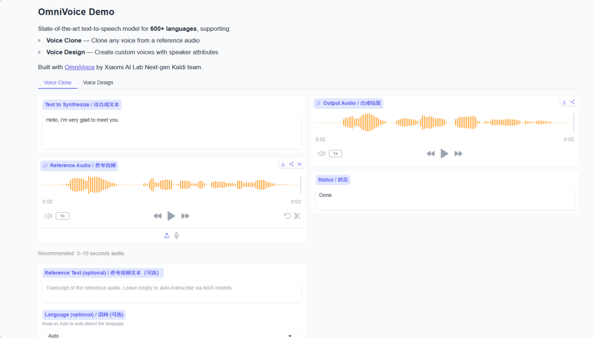This screenshot has width=594, height=338.
Task: Click the Reference Audio music note icon
Action: pos(45,165)
